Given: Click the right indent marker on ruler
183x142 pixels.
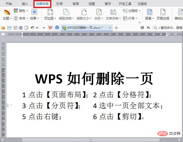Looking at the screenshot, I should tap(167, 35).
